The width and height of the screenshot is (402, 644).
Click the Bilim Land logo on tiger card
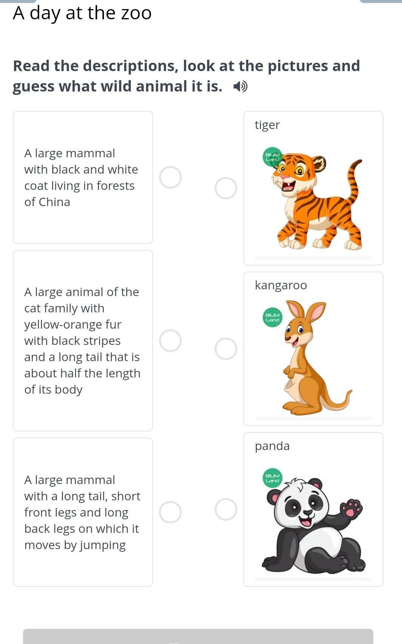(272, 157)
